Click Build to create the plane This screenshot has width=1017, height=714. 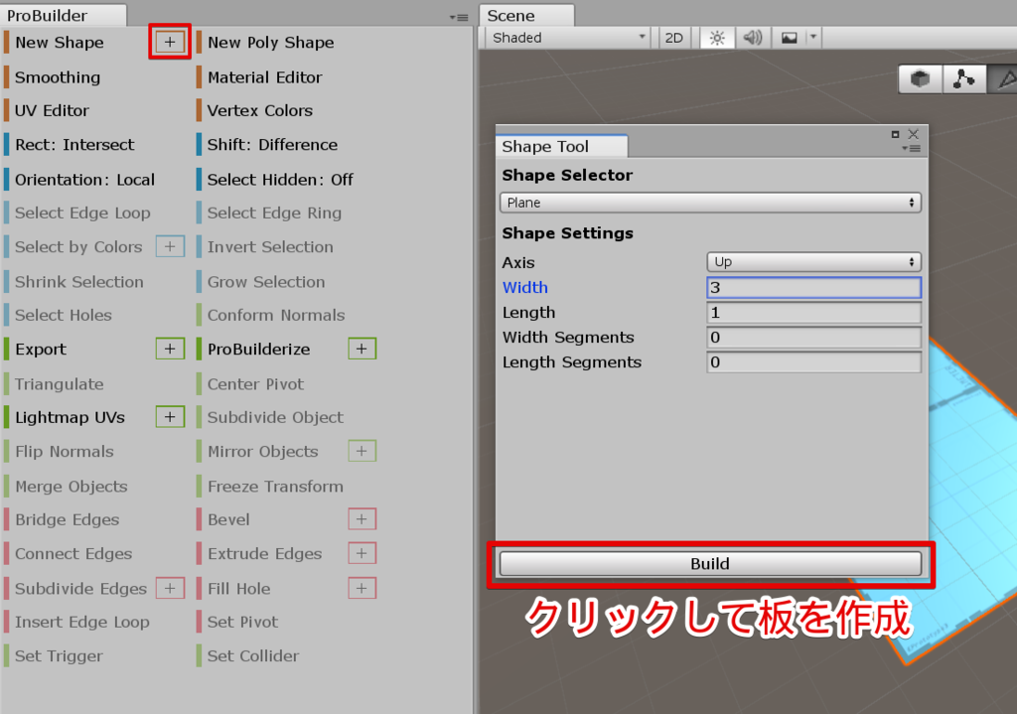[x=710, y=563]
